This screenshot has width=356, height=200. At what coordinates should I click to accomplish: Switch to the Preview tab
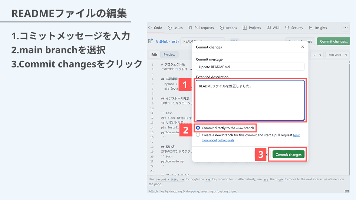[x=169, y=55]
